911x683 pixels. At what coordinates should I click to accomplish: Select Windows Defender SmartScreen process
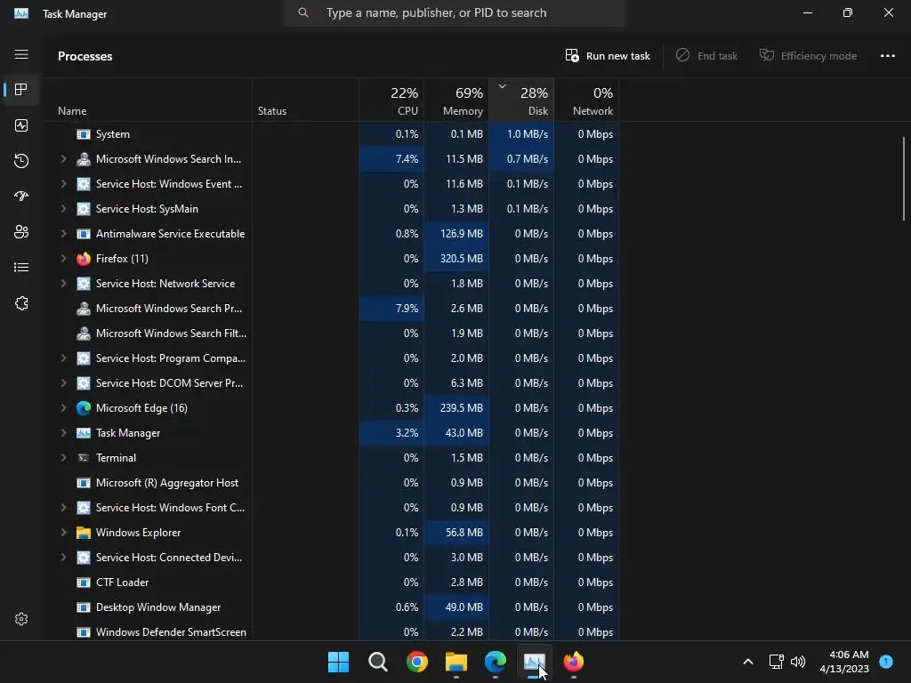point(333,632)
